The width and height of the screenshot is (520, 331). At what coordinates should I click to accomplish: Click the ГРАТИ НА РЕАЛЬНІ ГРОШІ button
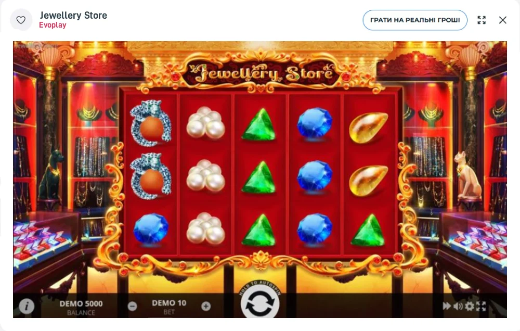pos(415,20)
